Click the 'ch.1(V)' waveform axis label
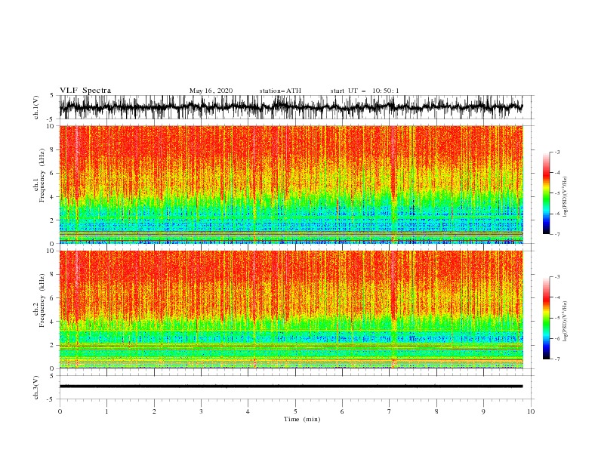 coord(36,106)
